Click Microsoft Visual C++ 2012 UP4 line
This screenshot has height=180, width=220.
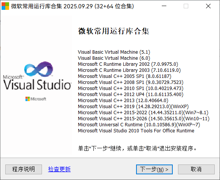pyautogui.click(x=131, y=95)
